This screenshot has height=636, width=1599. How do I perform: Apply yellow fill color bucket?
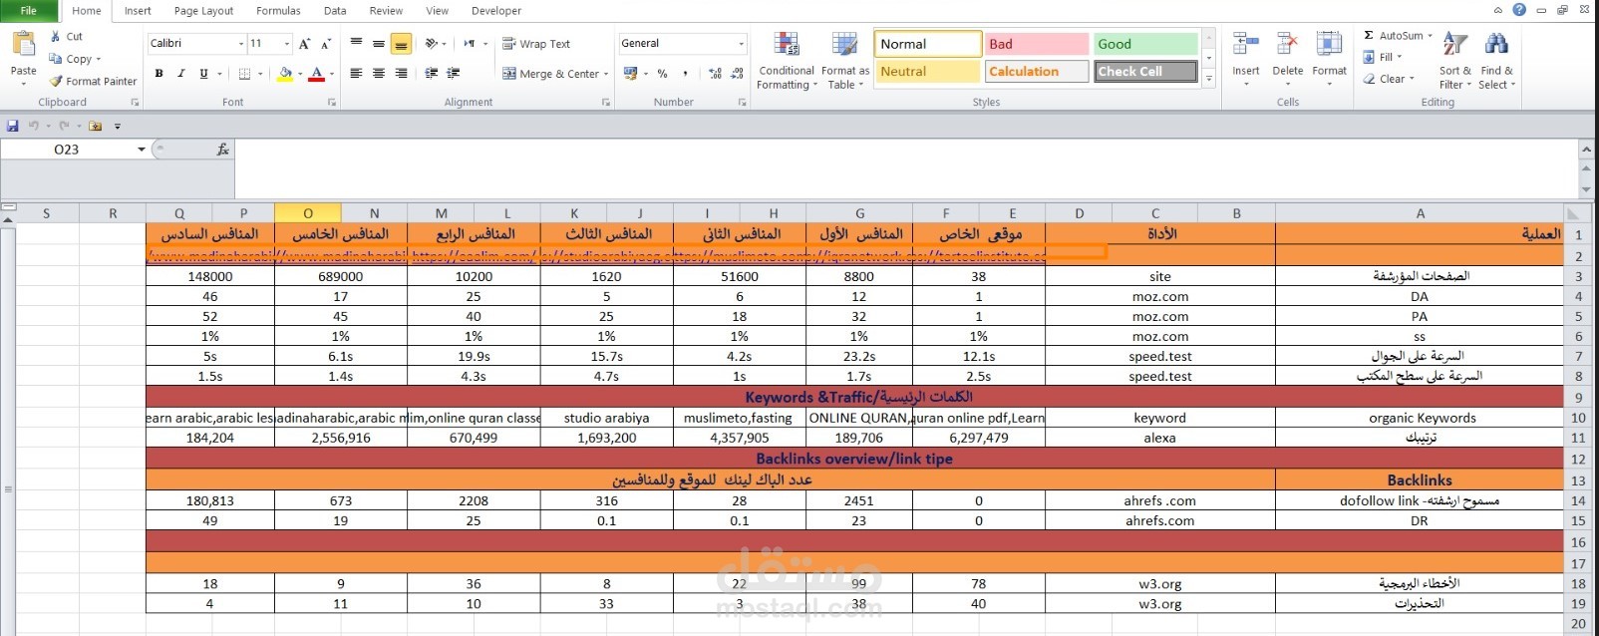(x=286, y=74)
